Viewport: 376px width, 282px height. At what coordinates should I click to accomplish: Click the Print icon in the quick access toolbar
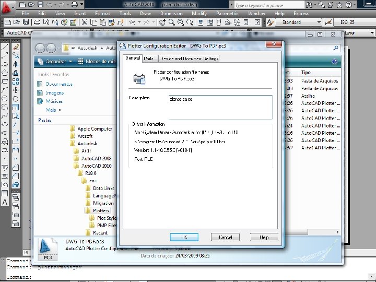75,4
